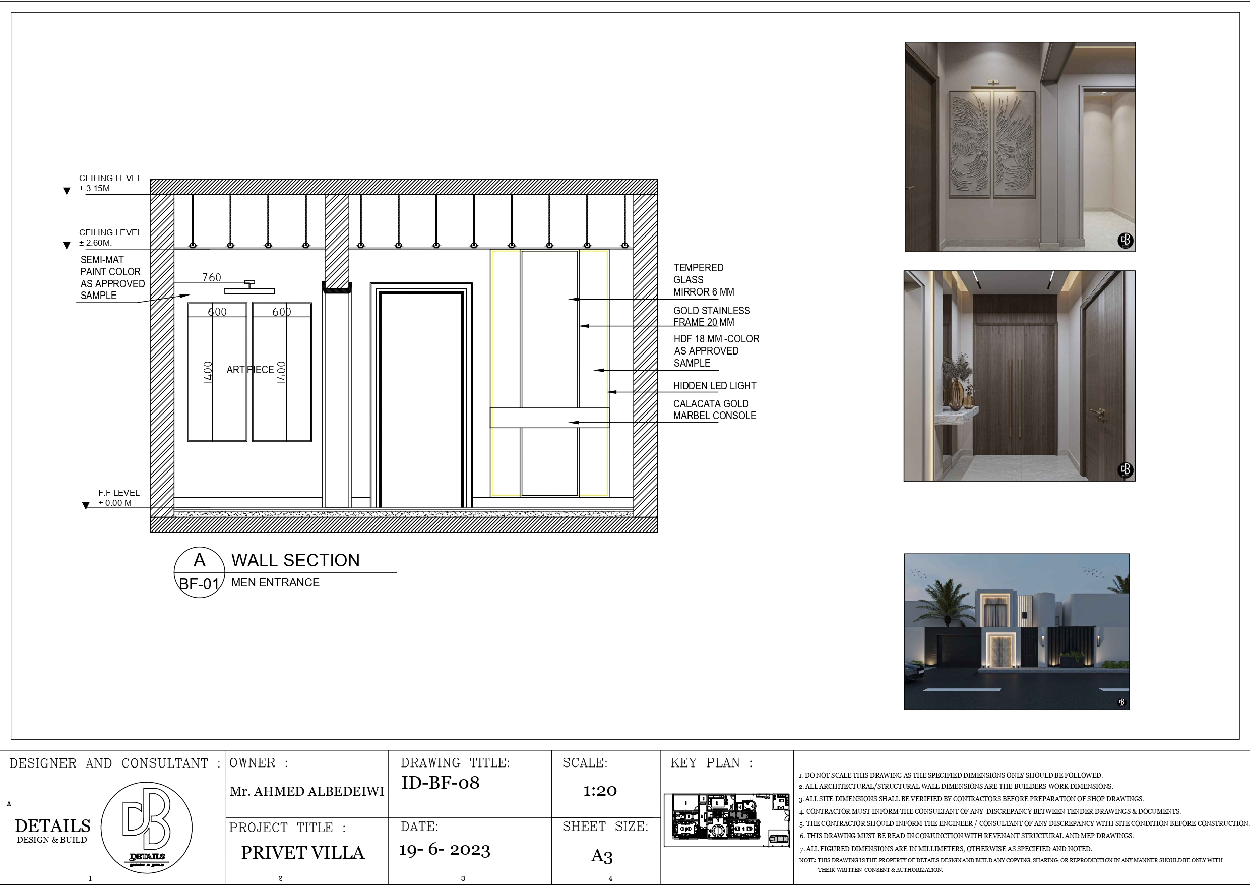Click the ART PIECE label in drawing
This screenshot has height=885, width=1251.
click(x=250, y=370)
